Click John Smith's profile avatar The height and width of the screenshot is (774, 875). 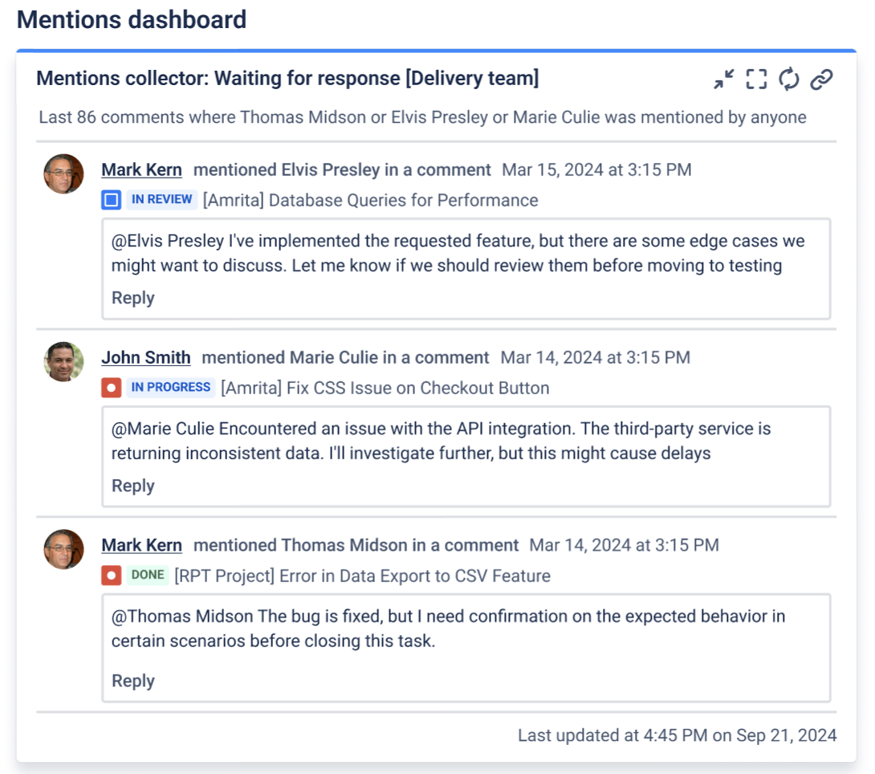pos(63,362)
